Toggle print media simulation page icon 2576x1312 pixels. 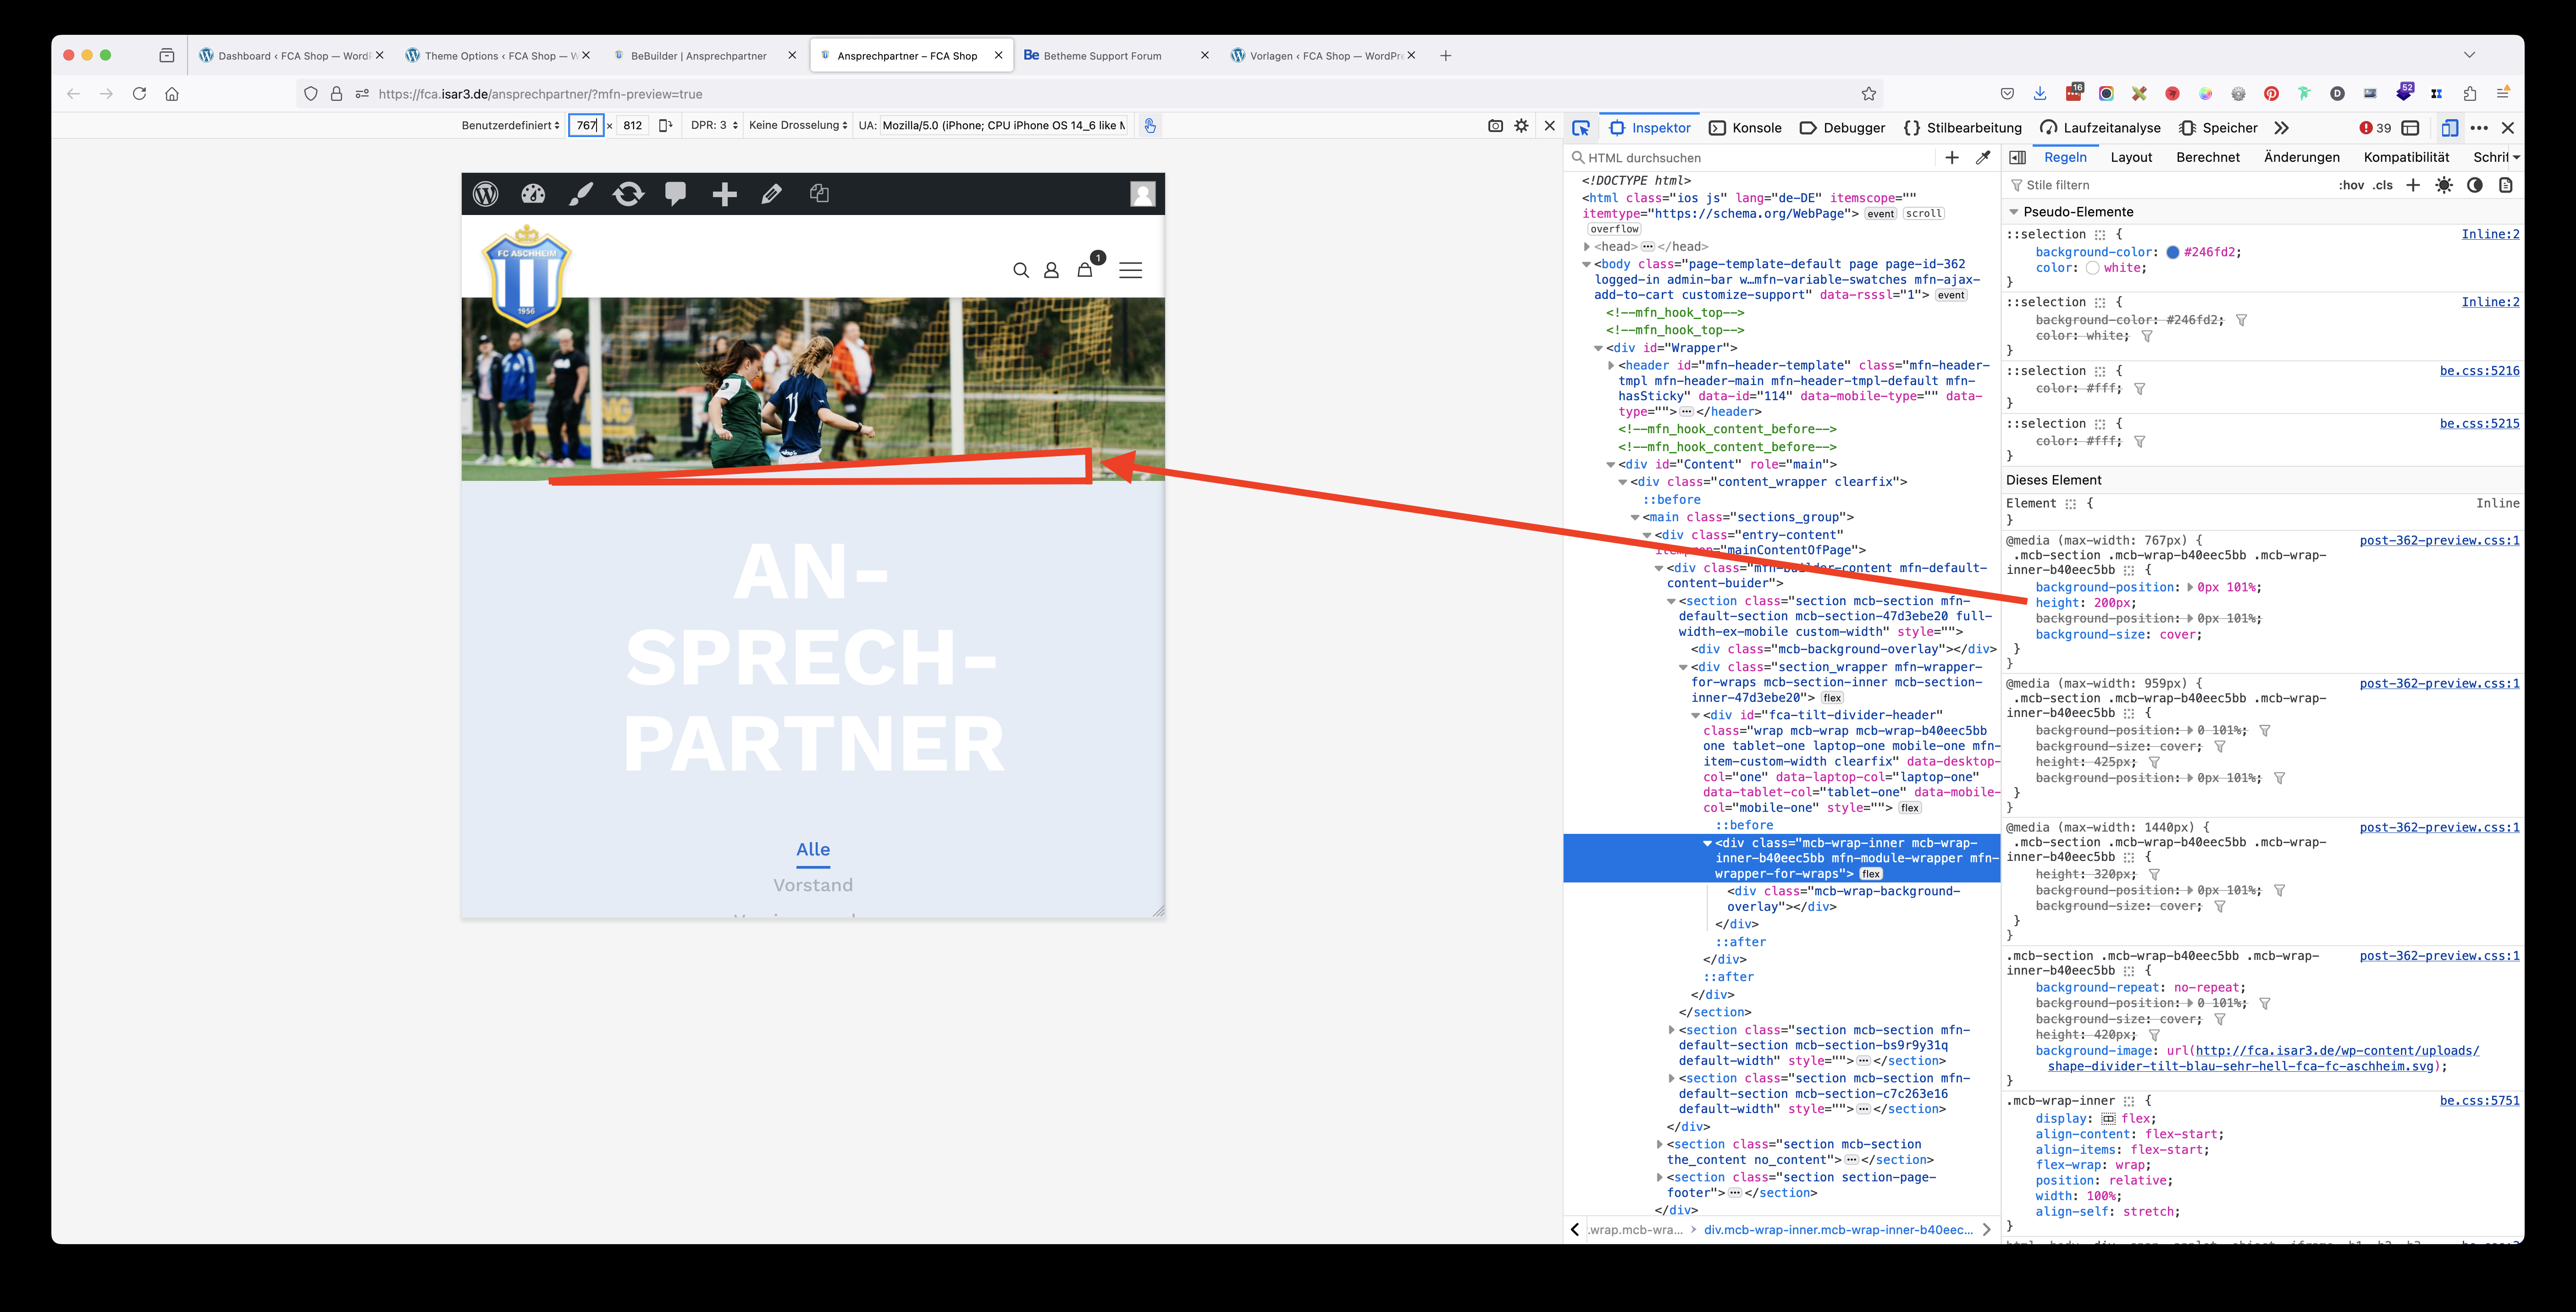point(2506,185)
